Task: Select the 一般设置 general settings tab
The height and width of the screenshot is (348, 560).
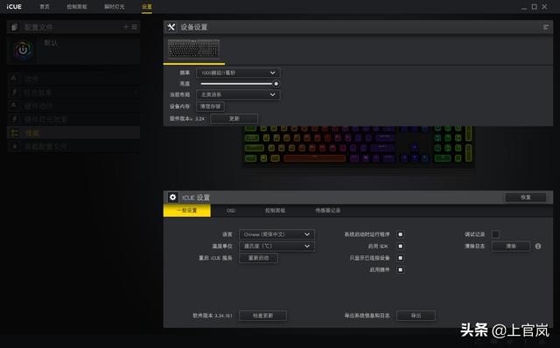Action: (186, 211)
